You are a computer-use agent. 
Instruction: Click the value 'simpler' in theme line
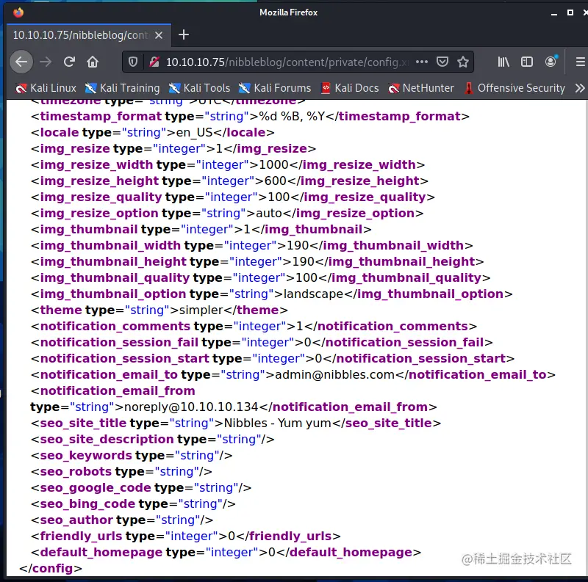(201, 310)
